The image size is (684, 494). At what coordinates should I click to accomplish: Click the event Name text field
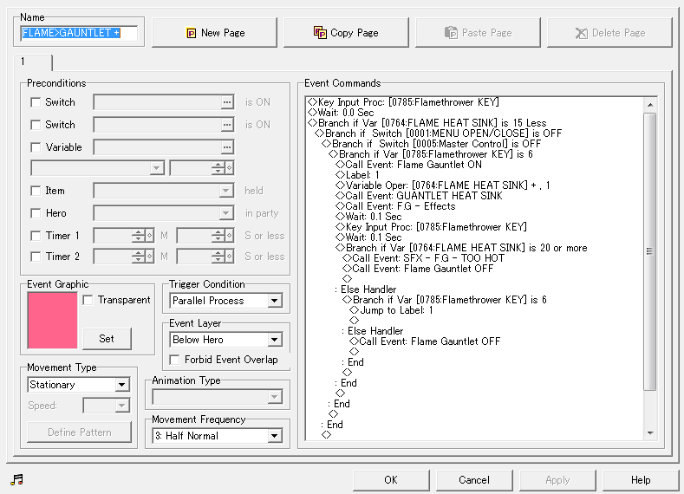[79, 33]
